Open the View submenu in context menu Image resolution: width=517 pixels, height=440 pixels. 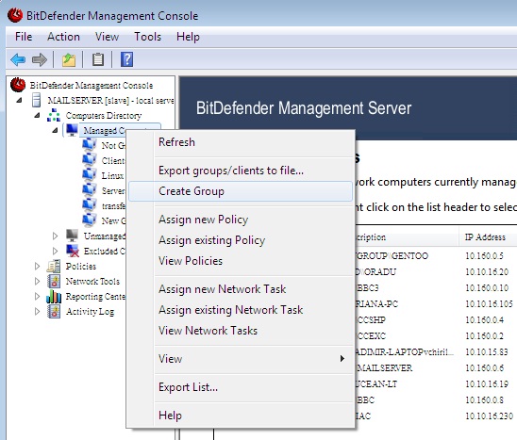[x=241, y=359]
